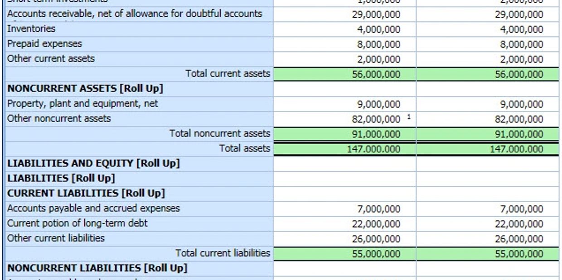Click the Other noncurrent assets label
Image resolution: width=562 pixels, height=280 pixels.
(59, 119)
